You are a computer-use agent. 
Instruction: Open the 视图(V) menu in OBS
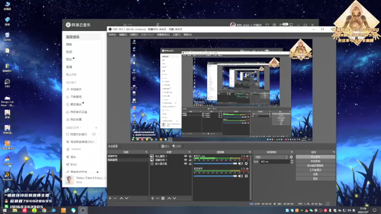pos(134,34)
